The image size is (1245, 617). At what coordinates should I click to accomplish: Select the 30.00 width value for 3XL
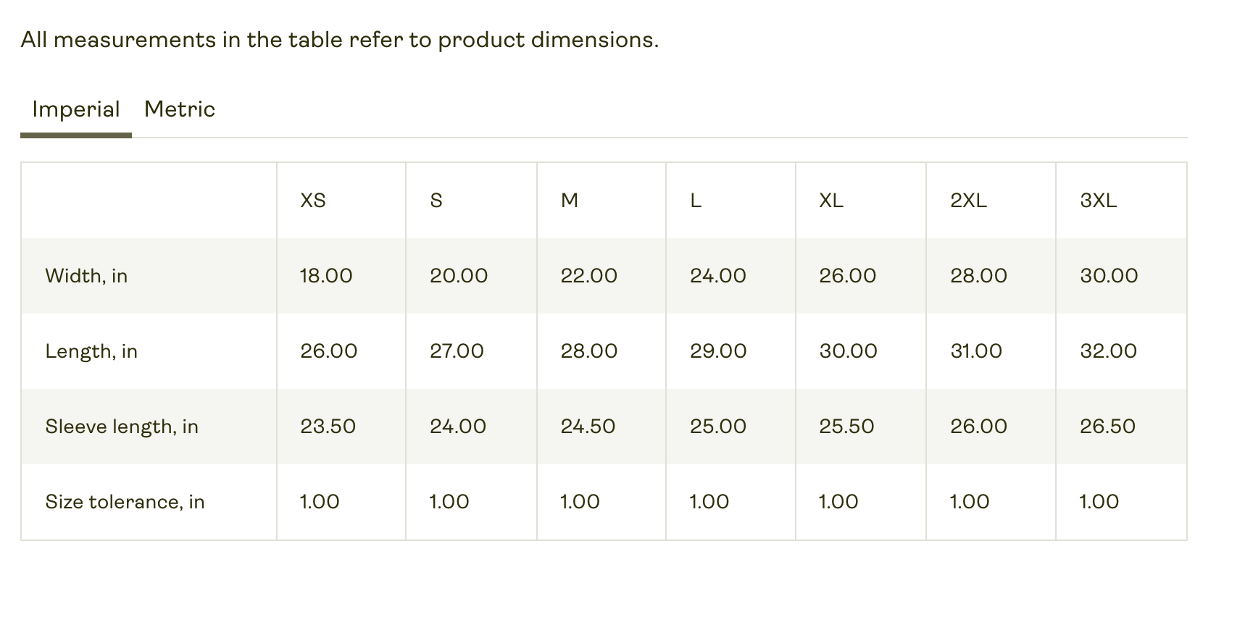(1109, 276)
